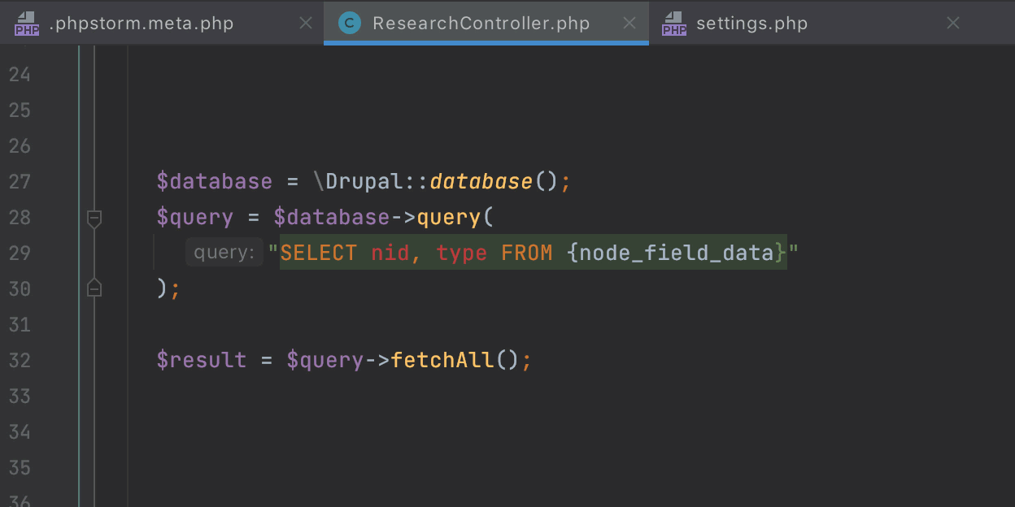Click the query: inline parameter hint

click(x=224, y=252)
